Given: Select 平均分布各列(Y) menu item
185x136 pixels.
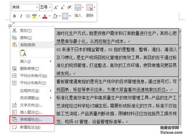Looking at the screenshot, I should tap(32, 83).
